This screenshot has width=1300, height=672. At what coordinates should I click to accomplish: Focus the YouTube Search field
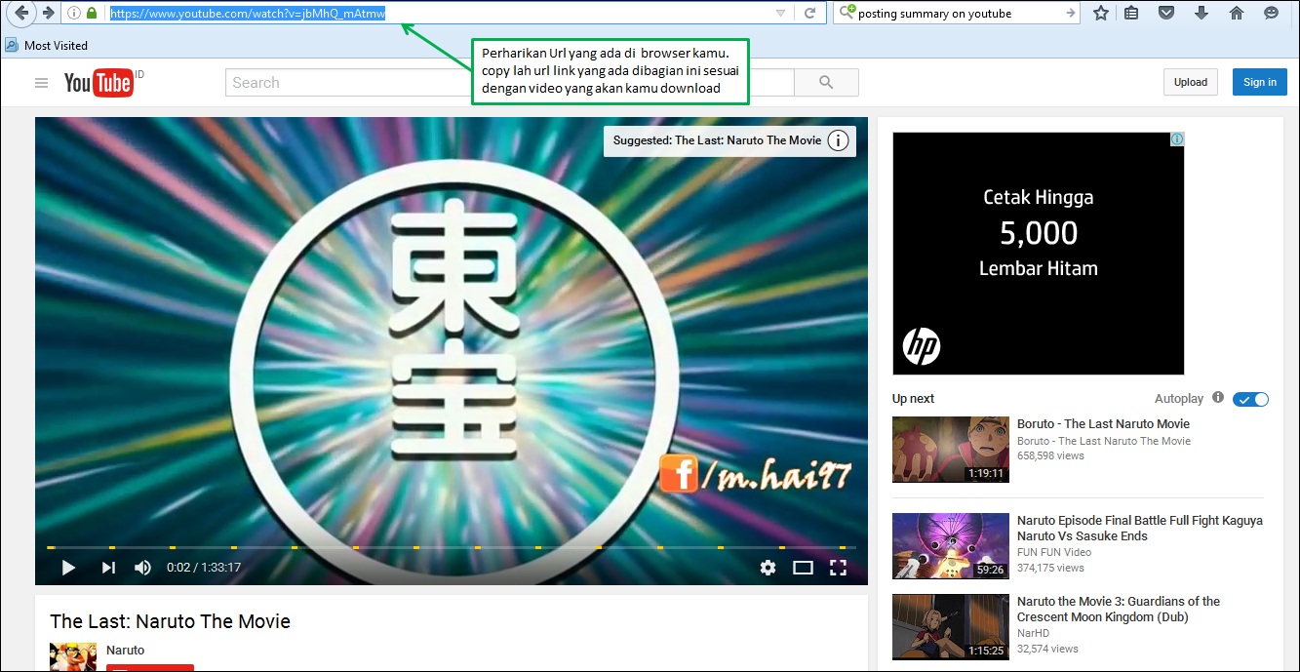click(x=509, y=83)
